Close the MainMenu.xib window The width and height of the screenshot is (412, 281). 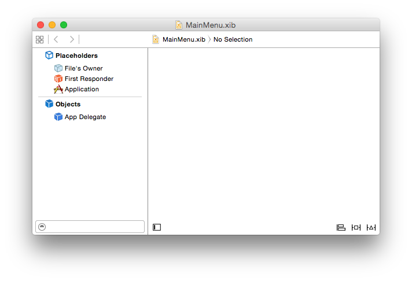point(41,25)
